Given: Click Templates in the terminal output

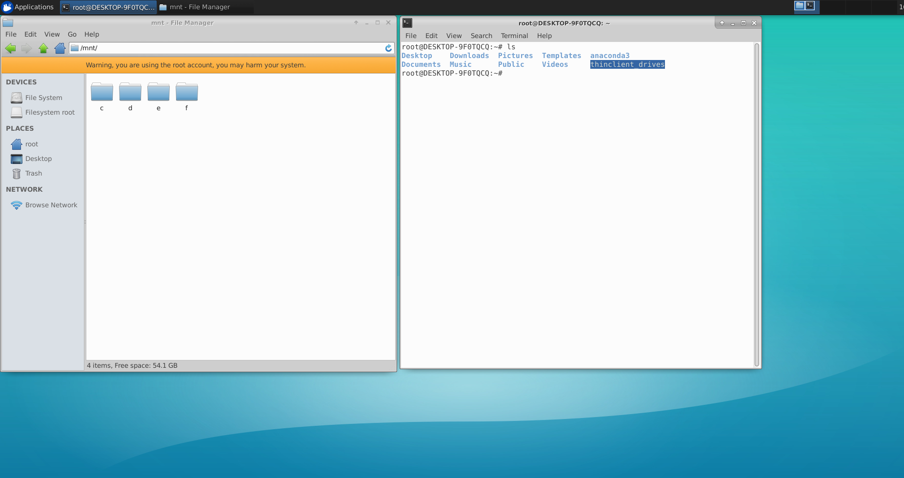Looking at the screenshot, I should 562,56.
